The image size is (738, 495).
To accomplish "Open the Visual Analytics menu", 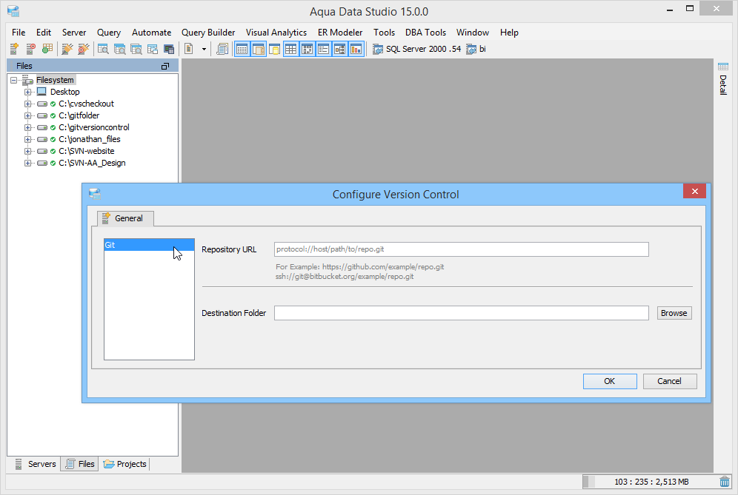I will [x=276, y=33].
